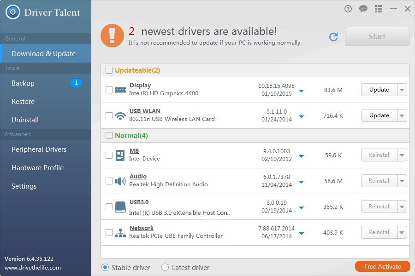This screenshot has height=276, width=415.
Task: Expand version list for Network driver
Action: pyautogui.click(x=301, y=233)
